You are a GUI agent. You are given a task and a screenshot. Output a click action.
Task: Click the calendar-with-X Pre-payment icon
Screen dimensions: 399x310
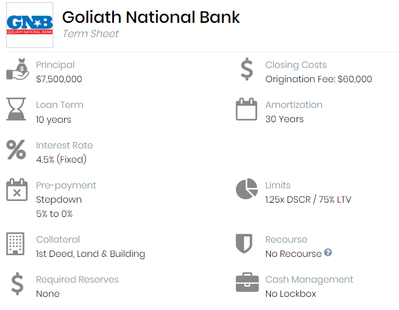click(17, 190)
